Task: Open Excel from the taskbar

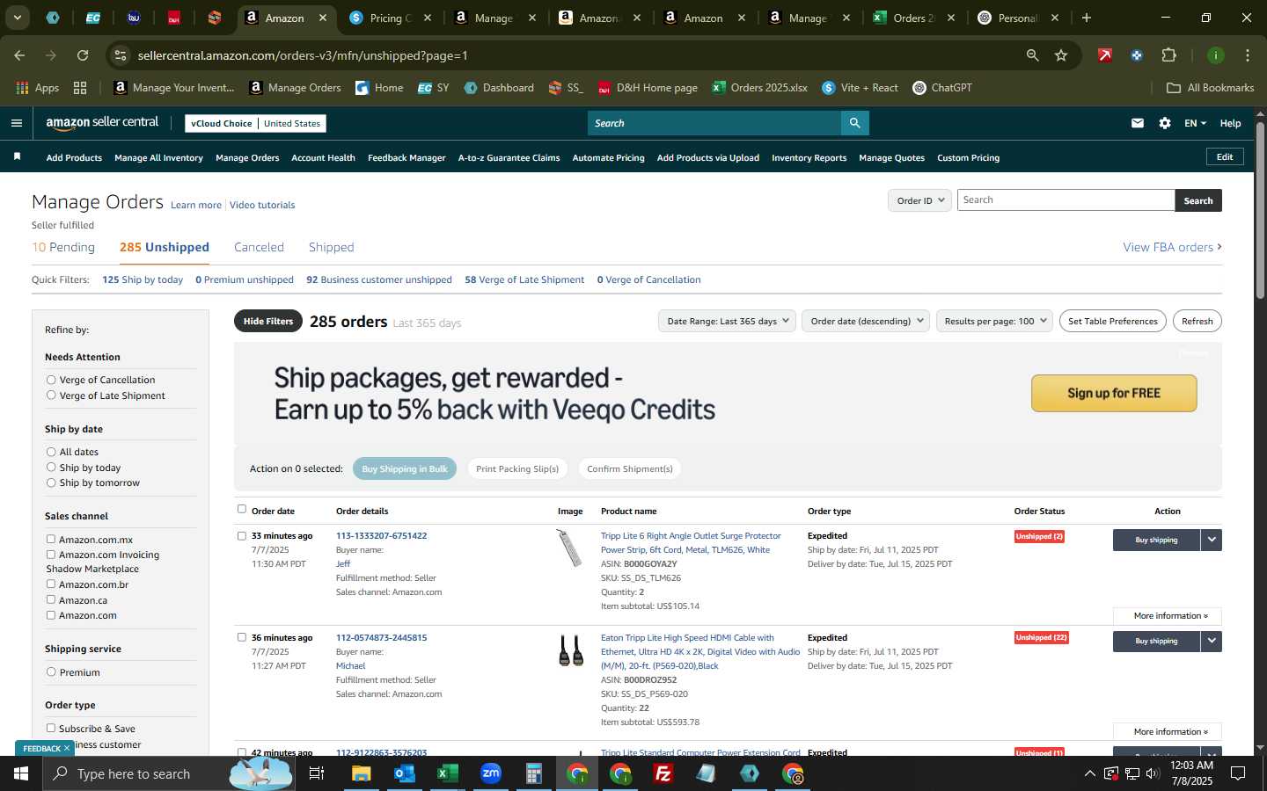Action: pos(447,773)
